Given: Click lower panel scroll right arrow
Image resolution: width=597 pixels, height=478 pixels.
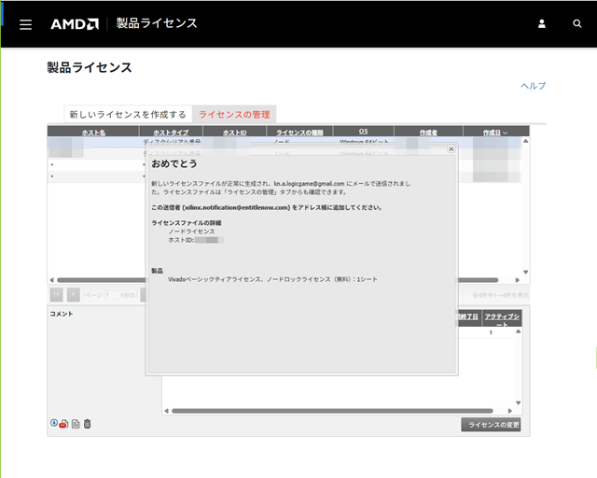Looking at the screenshot, I should point(510,411).
